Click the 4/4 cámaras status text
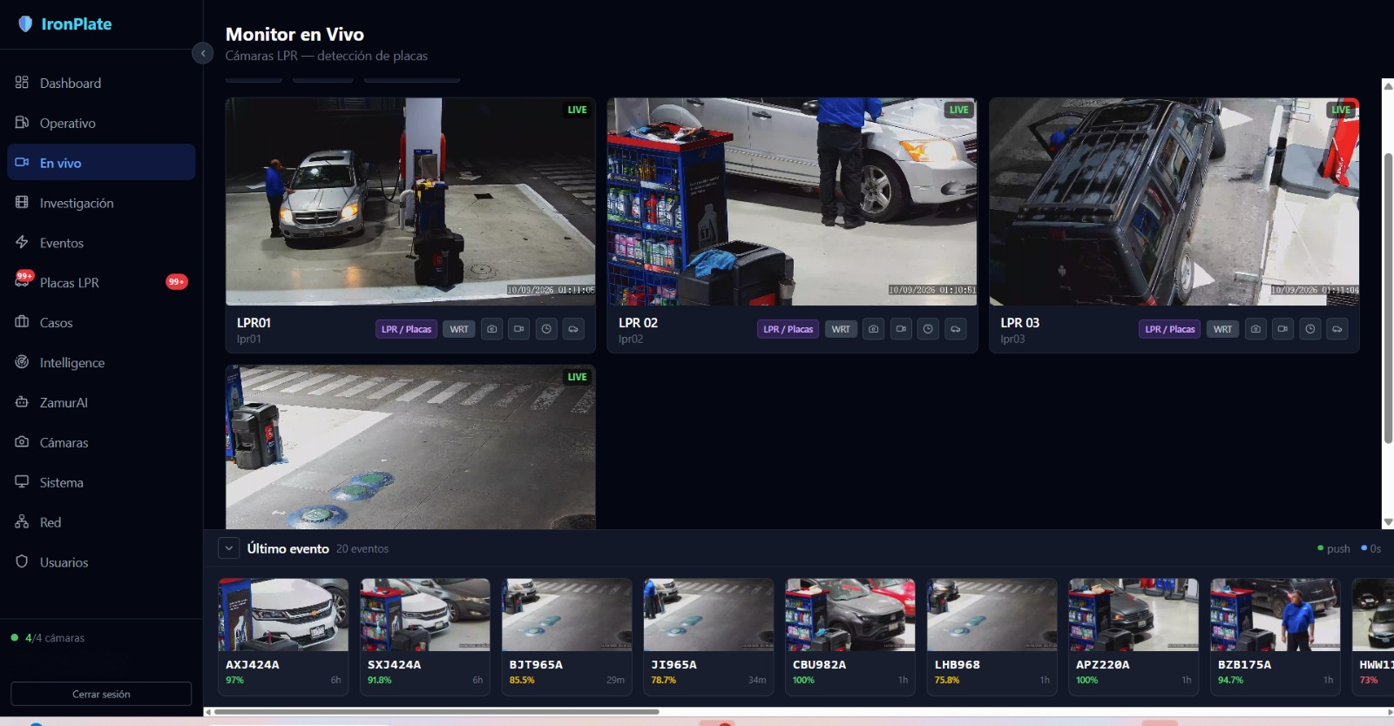 coord(54,638)
